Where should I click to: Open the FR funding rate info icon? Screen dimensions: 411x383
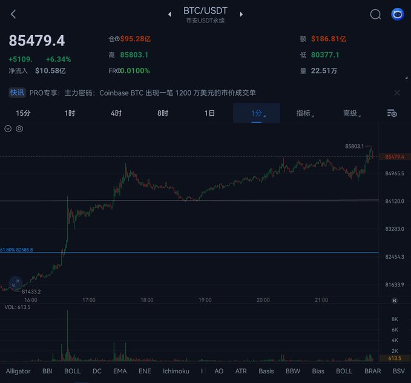coord(119,71)
